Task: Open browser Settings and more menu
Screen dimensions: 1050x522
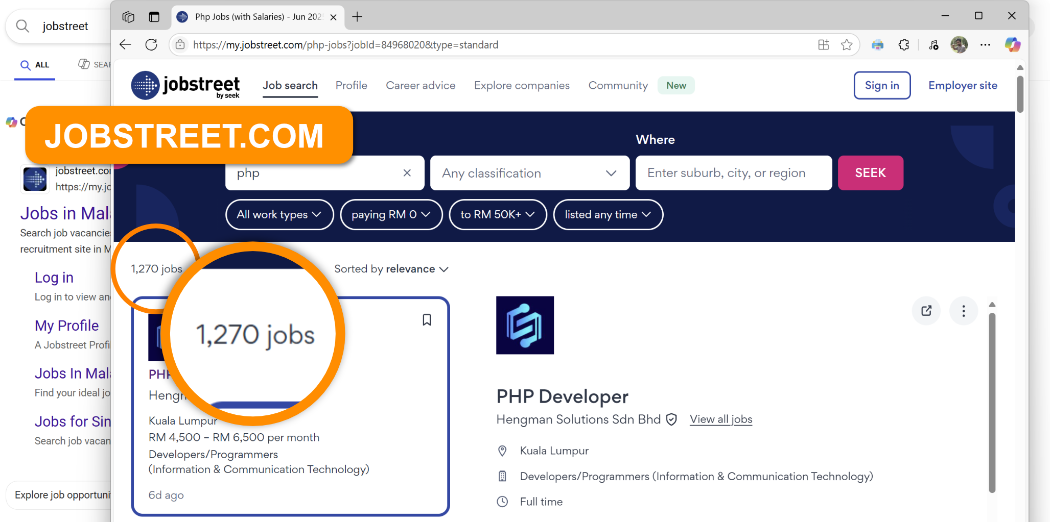Action: tap(986, 45)
